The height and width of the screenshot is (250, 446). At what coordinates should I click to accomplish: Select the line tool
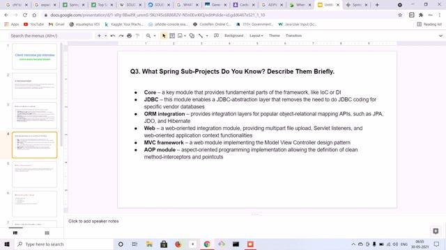coord(201,35)
